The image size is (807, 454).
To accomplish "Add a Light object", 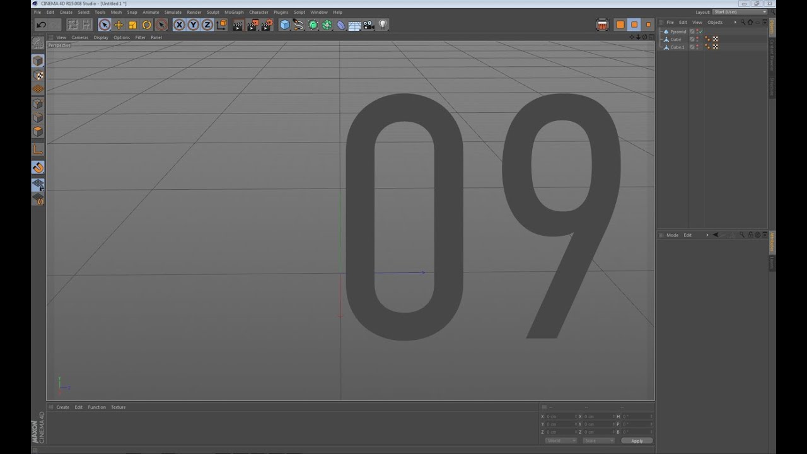I will (383, 25).
